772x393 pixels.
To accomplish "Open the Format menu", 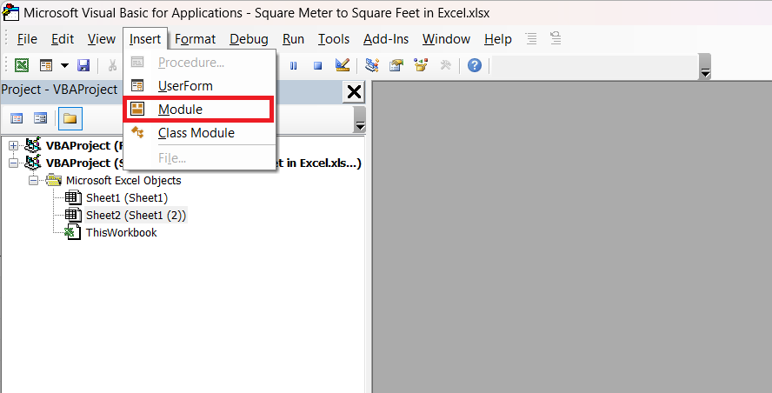I will [x=195, y=39].
